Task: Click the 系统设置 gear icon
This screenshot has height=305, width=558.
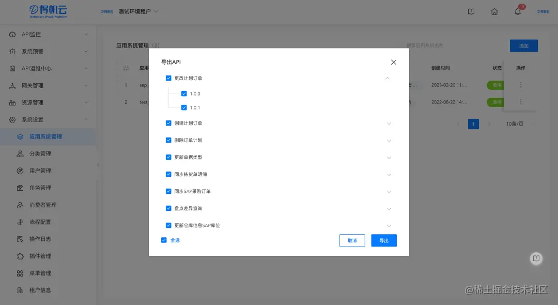Action: (x=12, y=120)
